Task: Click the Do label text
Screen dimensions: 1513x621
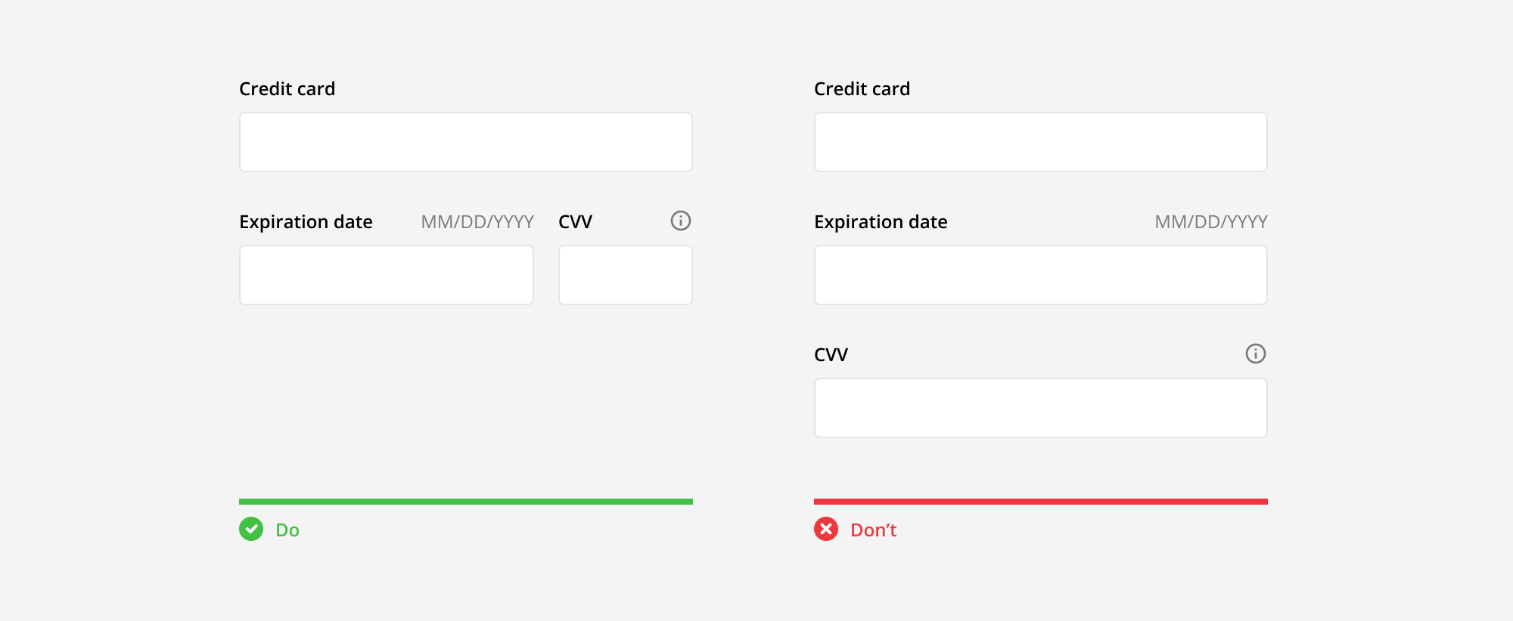Action: (x=287, y=530)
